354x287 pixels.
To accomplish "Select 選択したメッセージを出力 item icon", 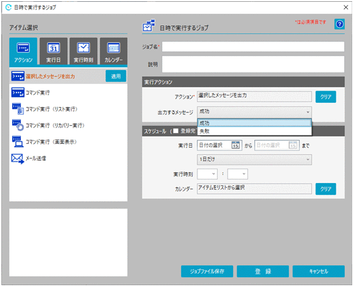I will click(18, 76).
